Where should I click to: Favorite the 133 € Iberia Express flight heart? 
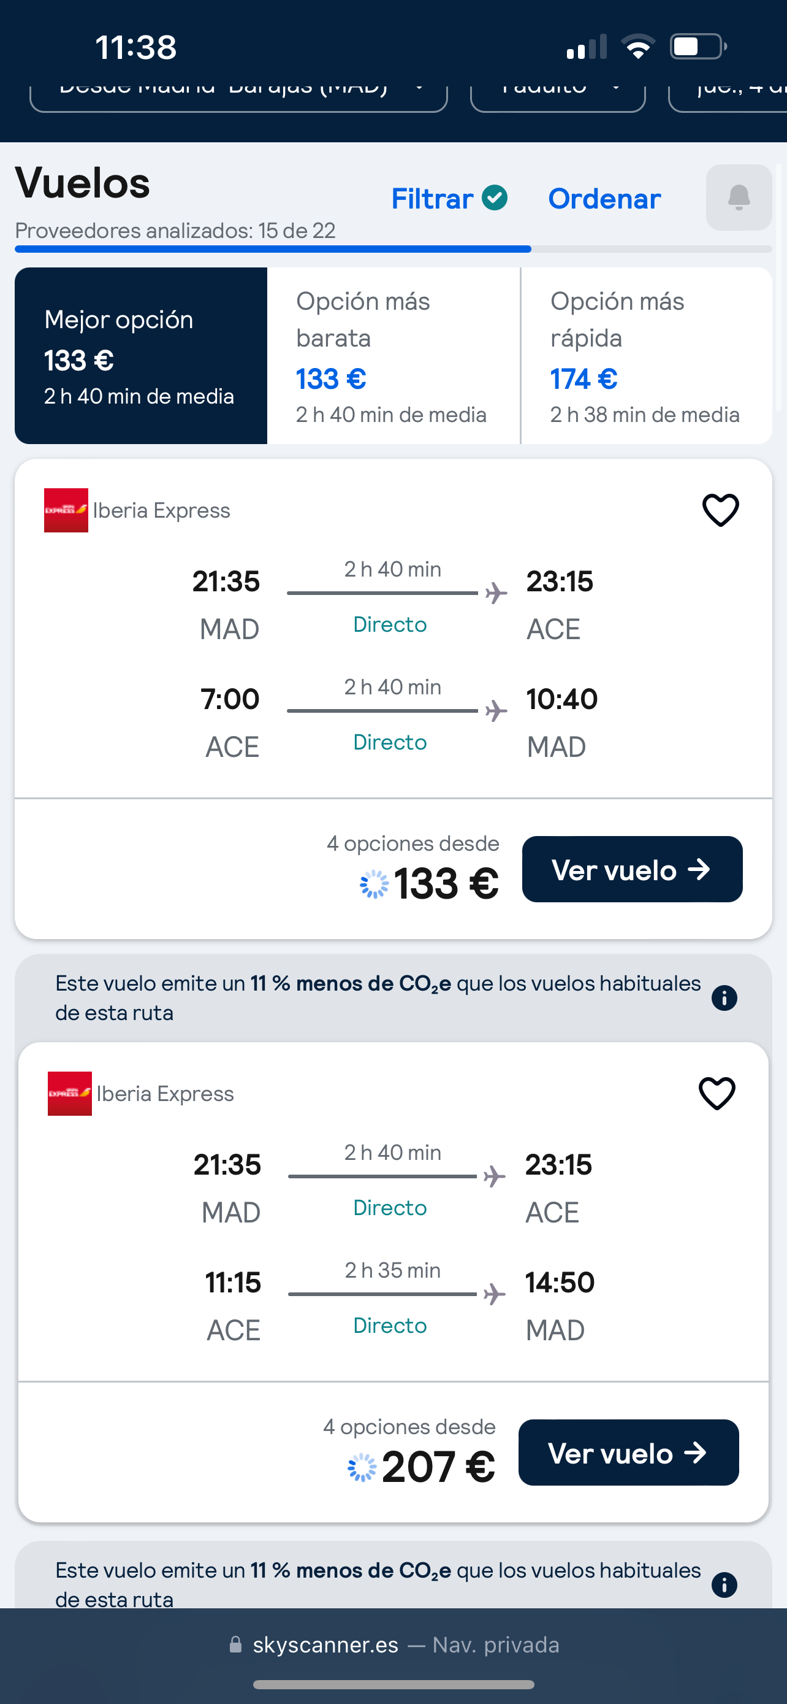[x=720, y=510]
